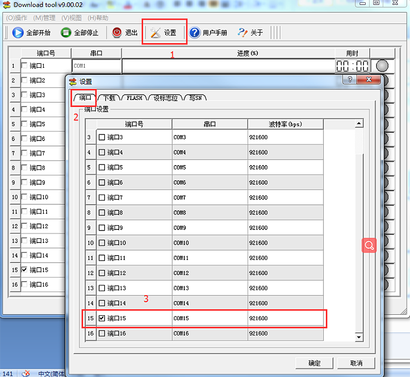Viewport: 410px width, 377px height.
Task: Click the Stop All (全部停止) icon
Action: (66, 33)
